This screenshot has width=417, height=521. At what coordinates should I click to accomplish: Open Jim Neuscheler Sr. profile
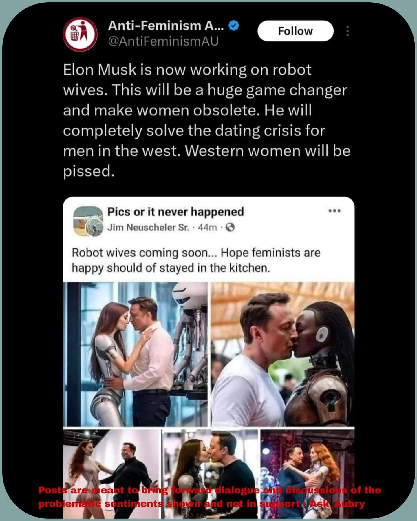click(148, 228)
